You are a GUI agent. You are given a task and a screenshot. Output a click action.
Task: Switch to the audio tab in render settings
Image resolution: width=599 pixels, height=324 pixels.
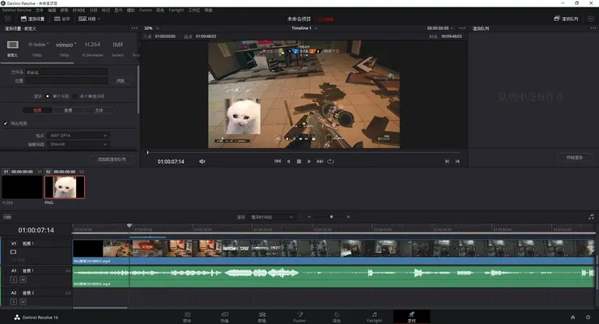(x=67, y=109)
